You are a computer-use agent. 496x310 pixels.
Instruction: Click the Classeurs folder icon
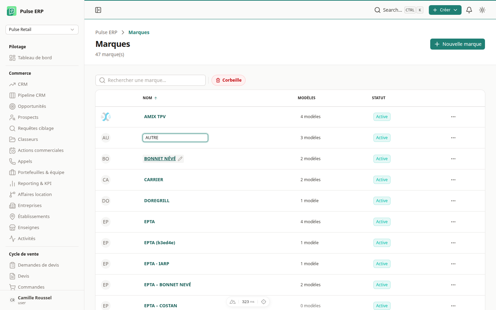[12, 139]
